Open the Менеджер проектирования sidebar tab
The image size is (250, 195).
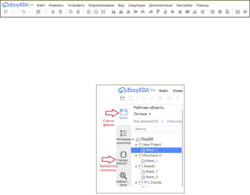tap(124, 137)
